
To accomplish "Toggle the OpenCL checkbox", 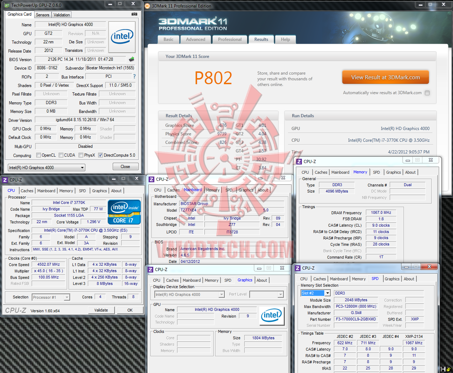I will point(39,155).
